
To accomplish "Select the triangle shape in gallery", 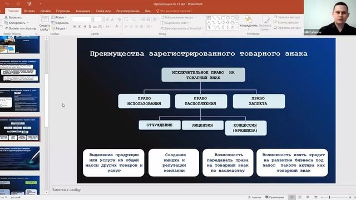I will pos(209,22).
